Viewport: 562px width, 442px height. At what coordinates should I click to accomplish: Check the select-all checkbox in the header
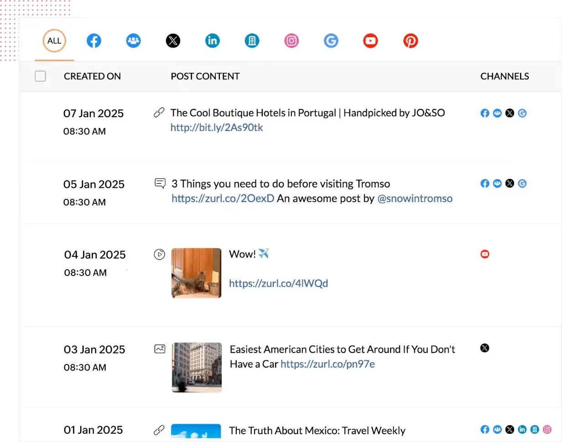pyautogui.click(x=40, y=76)
